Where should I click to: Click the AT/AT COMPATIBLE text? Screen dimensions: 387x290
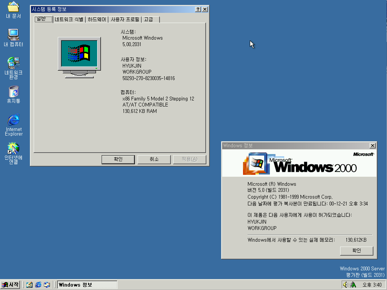pos(145,105)
